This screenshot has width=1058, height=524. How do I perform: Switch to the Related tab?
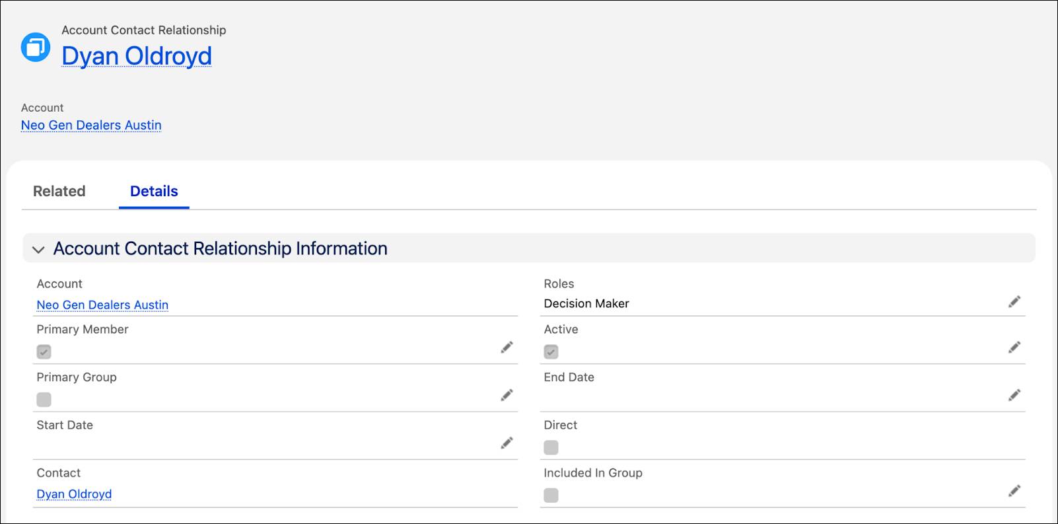(59, 191)
